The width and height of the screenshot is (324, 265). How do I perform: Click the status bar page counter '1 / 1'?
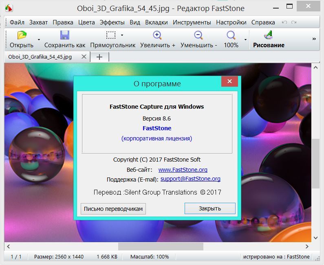pos(16,257)
